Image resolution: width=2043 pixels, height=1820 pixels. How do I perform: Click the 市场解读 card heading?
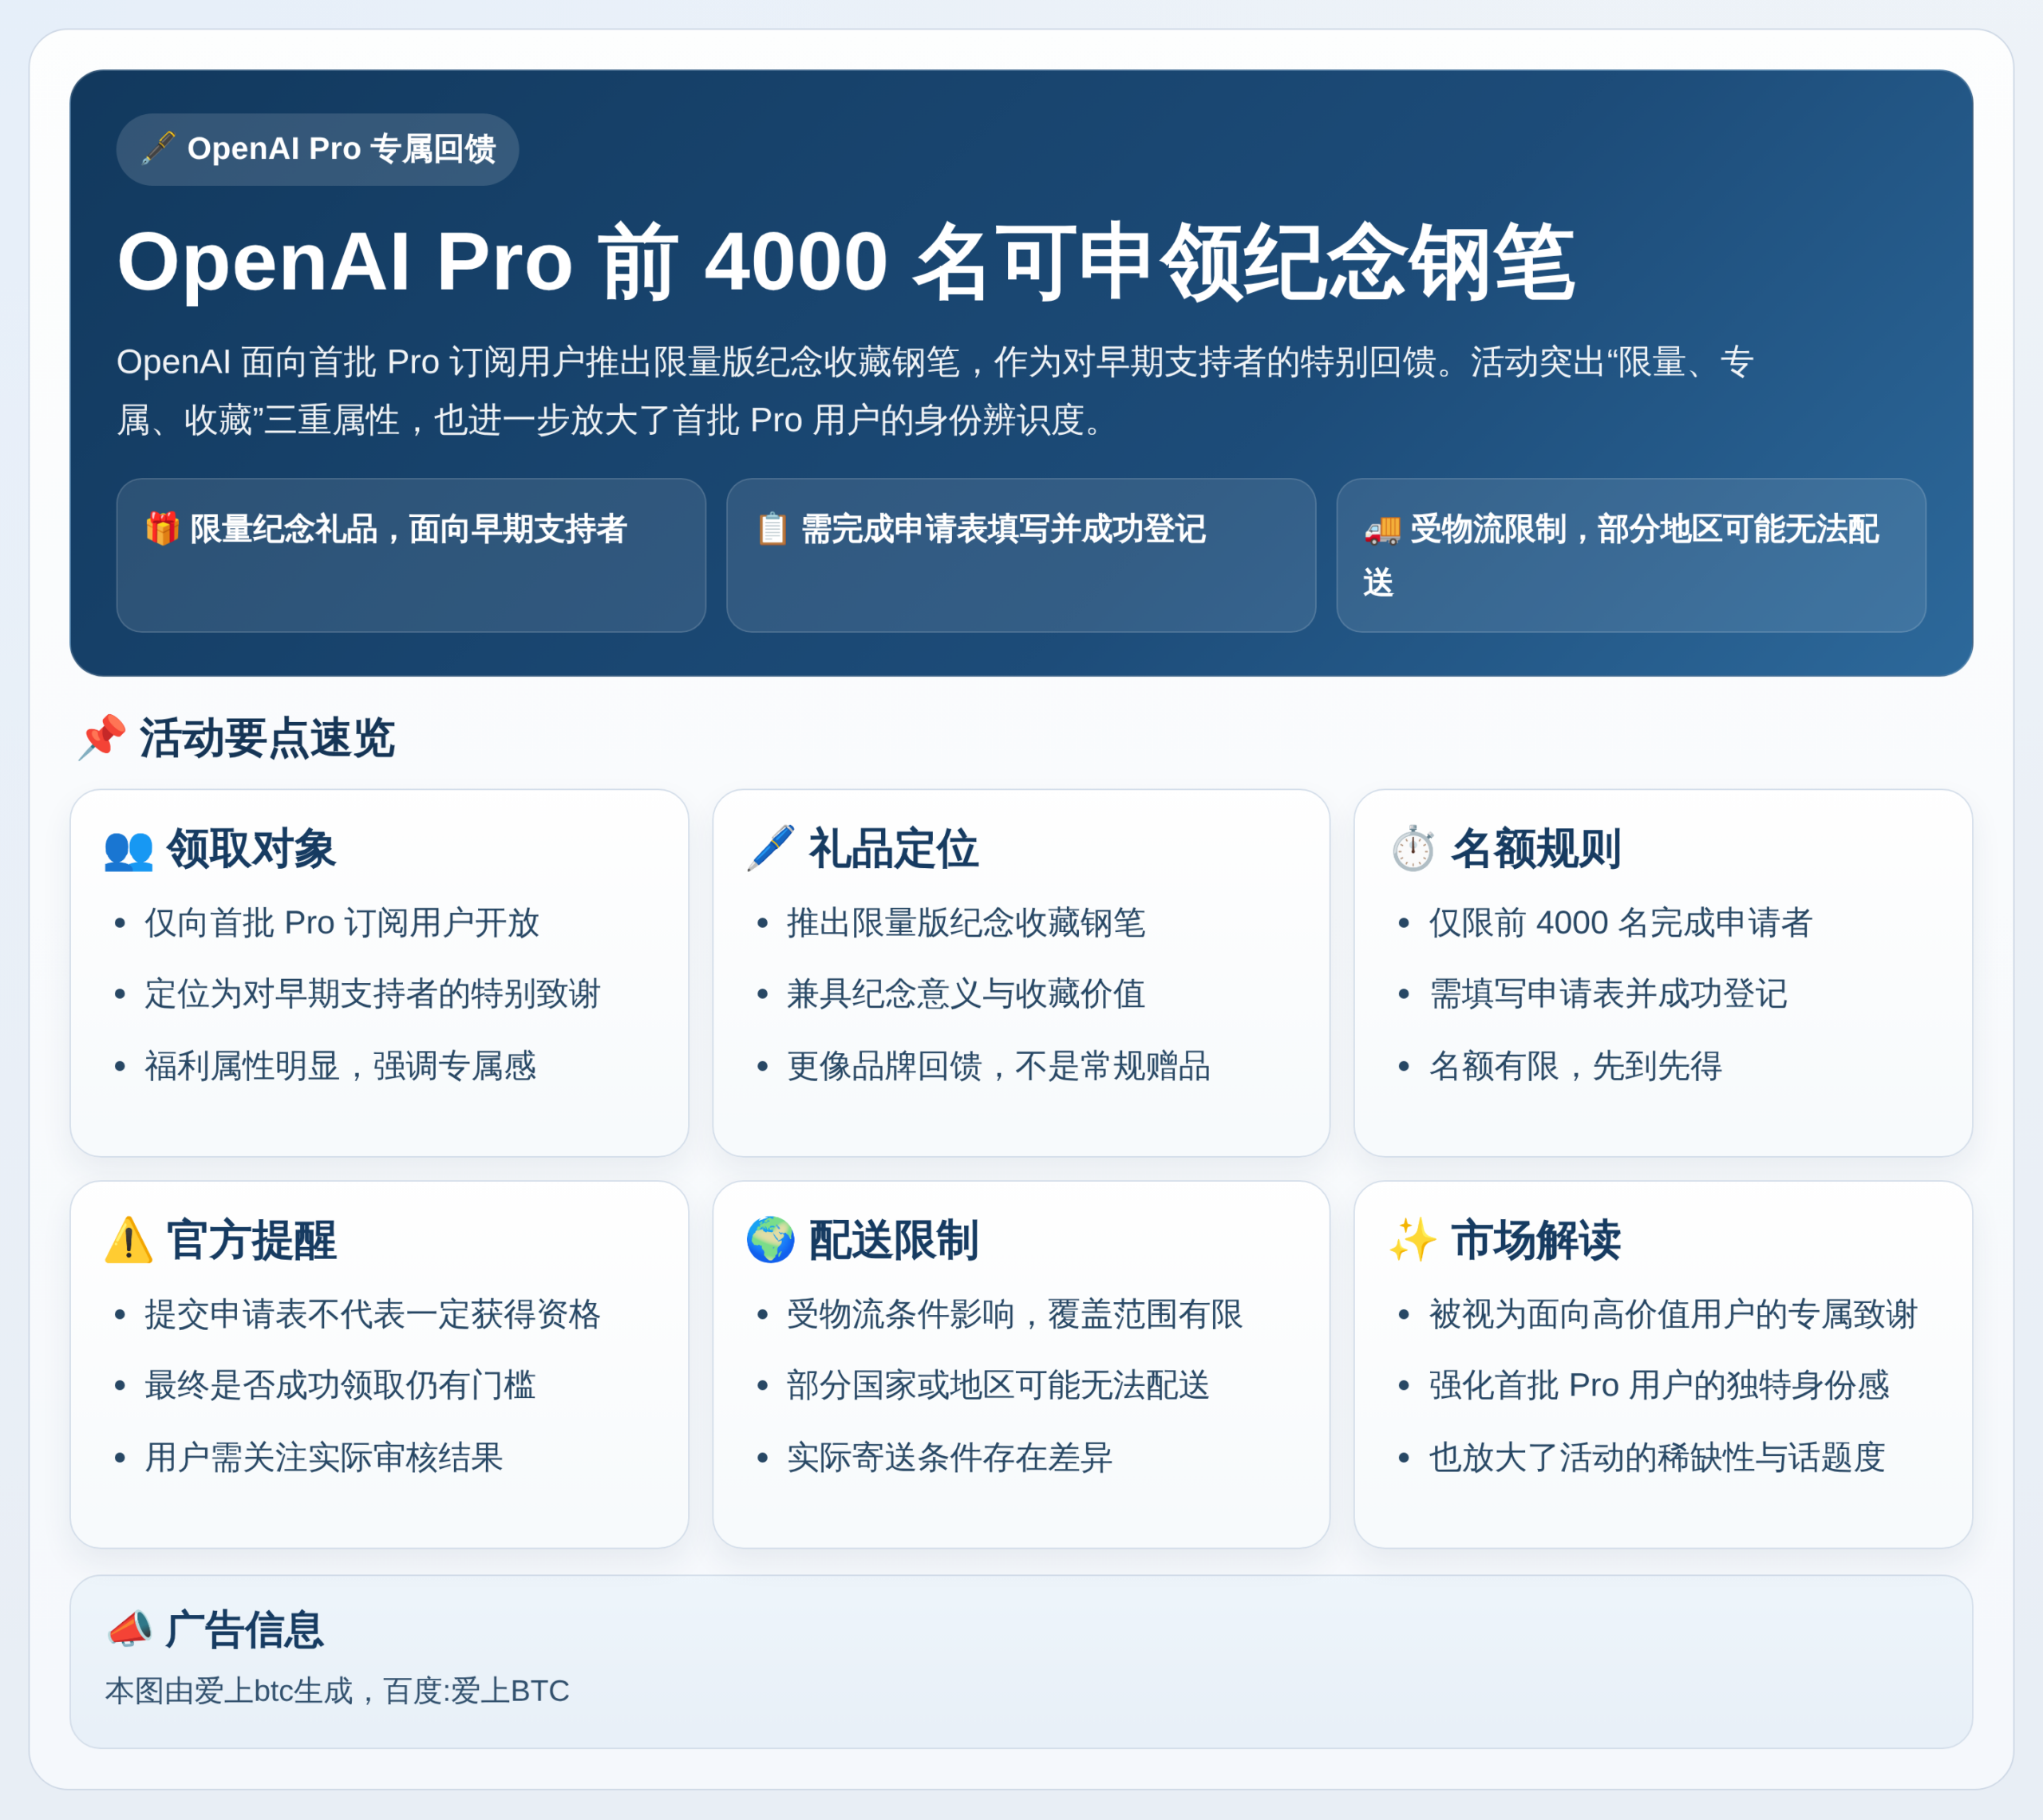coord(1536,1240)
